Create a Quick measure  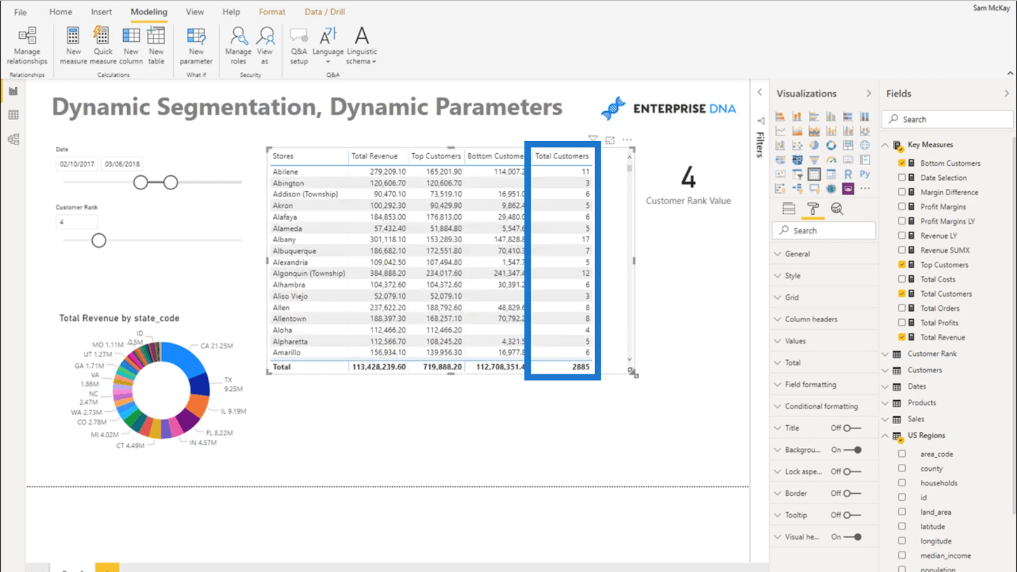click(103, 46)
